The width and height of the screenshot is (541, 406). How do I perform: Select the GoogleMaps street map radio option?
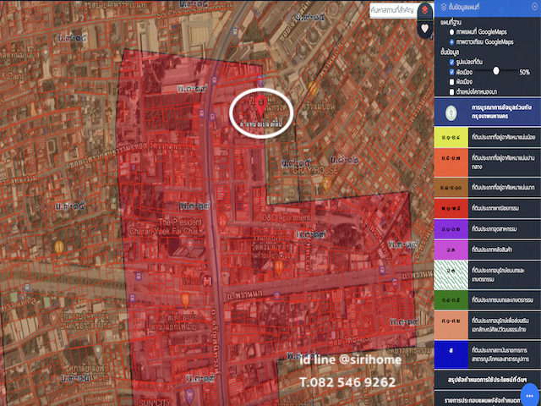[x=451, y=32]
